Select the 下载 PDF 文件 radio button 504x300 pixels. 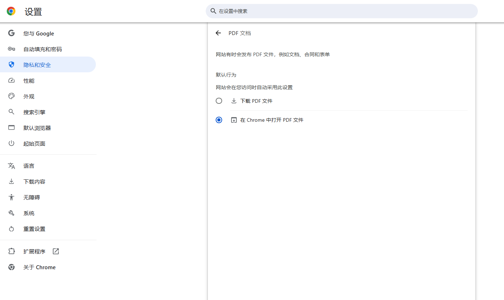(219, 101)
